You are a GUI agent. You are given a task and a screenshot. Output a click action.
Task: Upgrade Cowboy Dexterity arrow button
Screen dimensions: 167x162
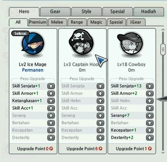pos(150,138)
